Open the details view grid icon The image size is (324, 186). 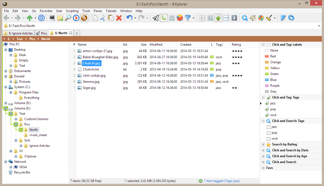pyautogui.click(x=210, y=18)
